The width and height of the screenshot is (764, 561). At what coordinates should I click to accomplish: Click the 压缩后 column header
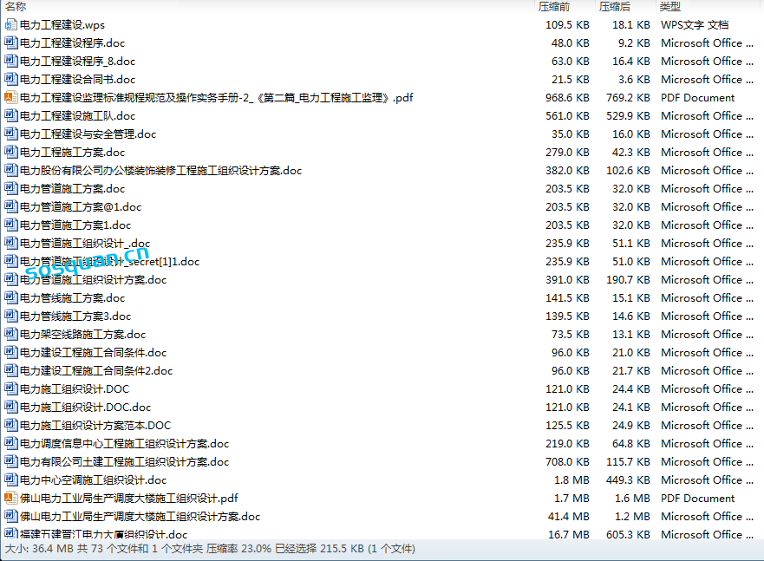point(614,7)
